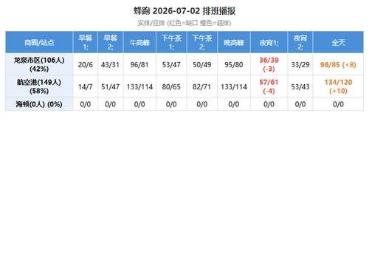Select the 早餐 1; column header
Image resolution: width=369 pixels, height=277 pixels.
click(86, 42)
